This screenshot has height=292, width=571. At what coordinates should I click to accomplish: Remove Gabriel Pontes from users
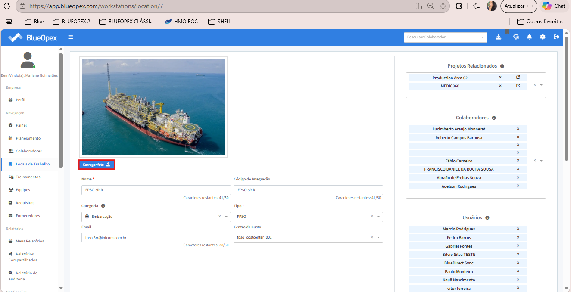[x=518, y=246]
